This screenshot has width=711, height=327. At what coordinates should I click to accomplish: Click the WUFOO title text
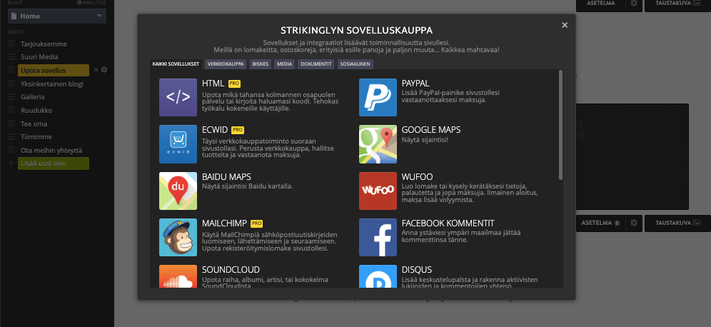click(x=416, y=176)
